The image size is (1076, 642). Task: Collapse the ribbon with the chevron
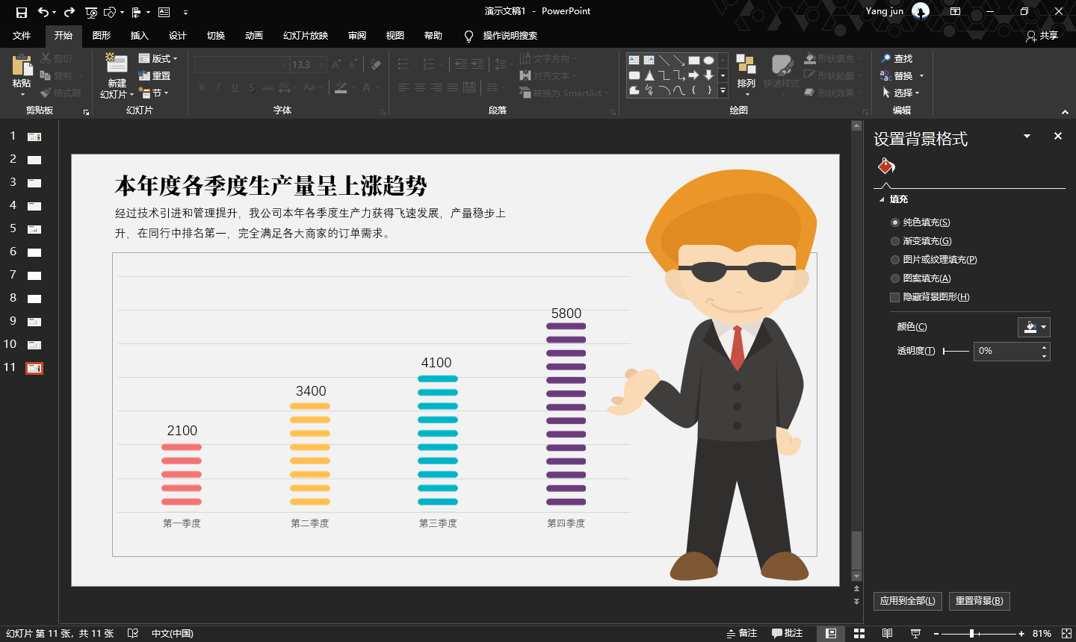pyautogui.click(x=1065, y=112)
